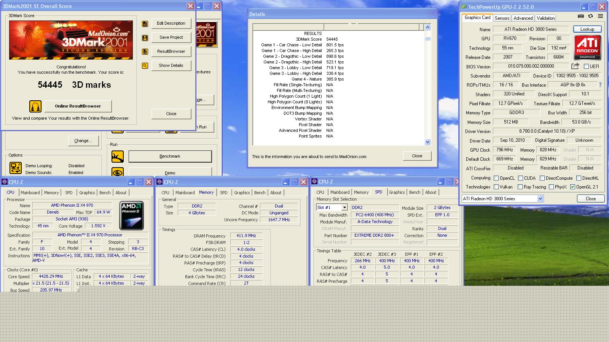This screenshot has height=342, width=609.
Task: Open Memory tab in right CPU-Z window
Action: 361,192
